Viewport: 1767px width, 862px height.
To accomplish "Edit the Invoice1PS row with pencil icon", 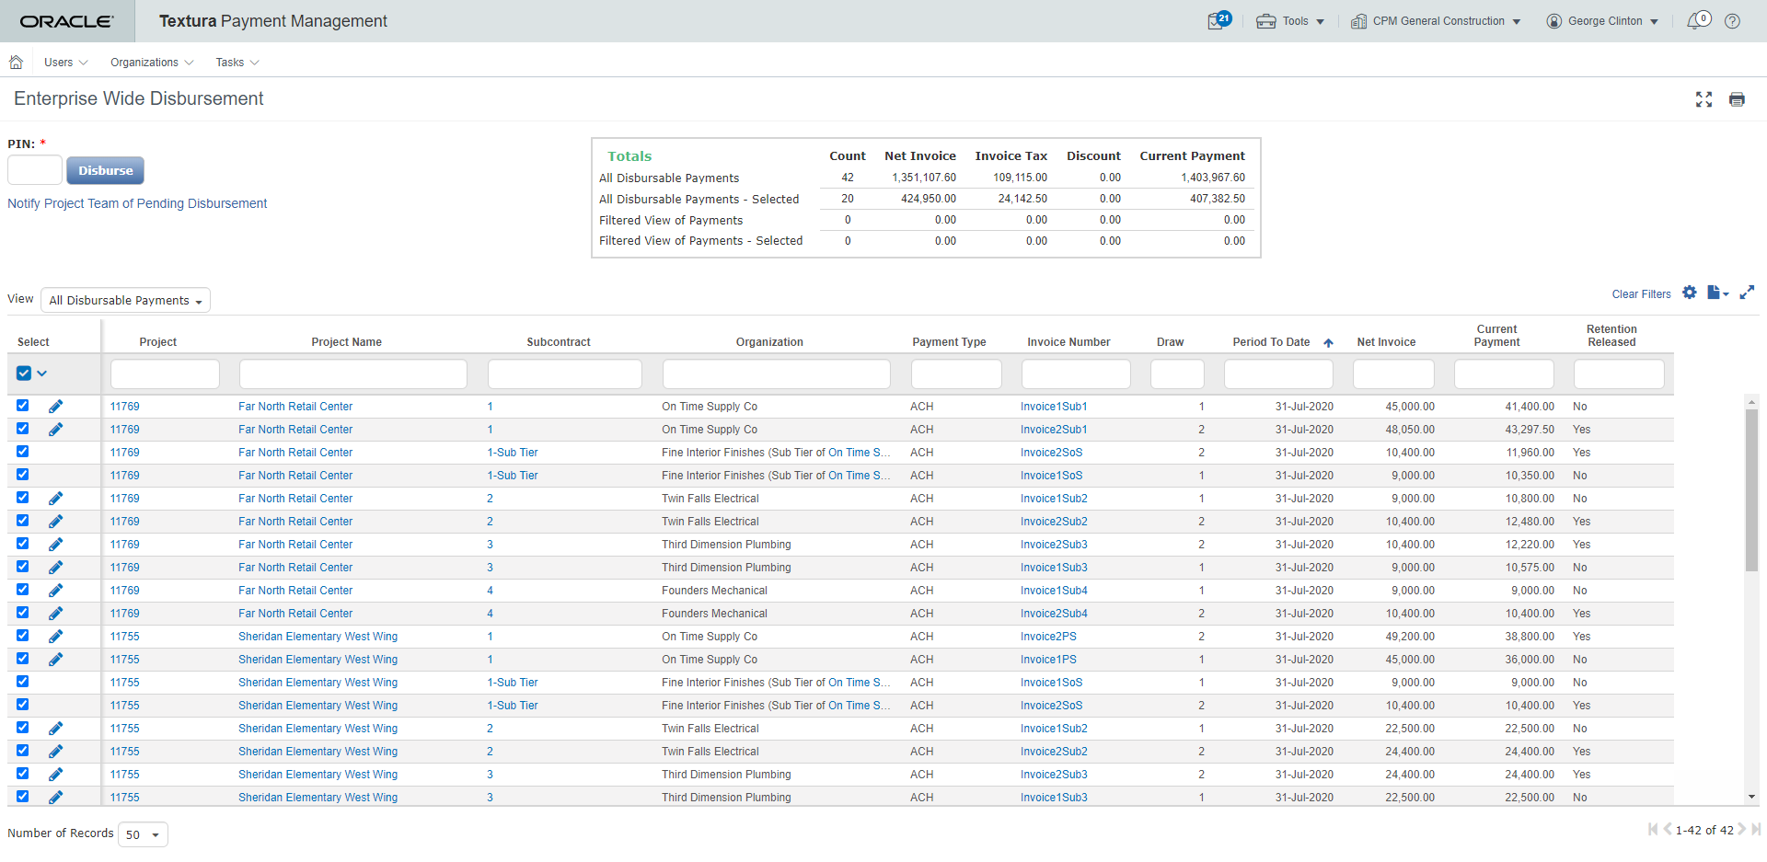I will pos(55,660).
